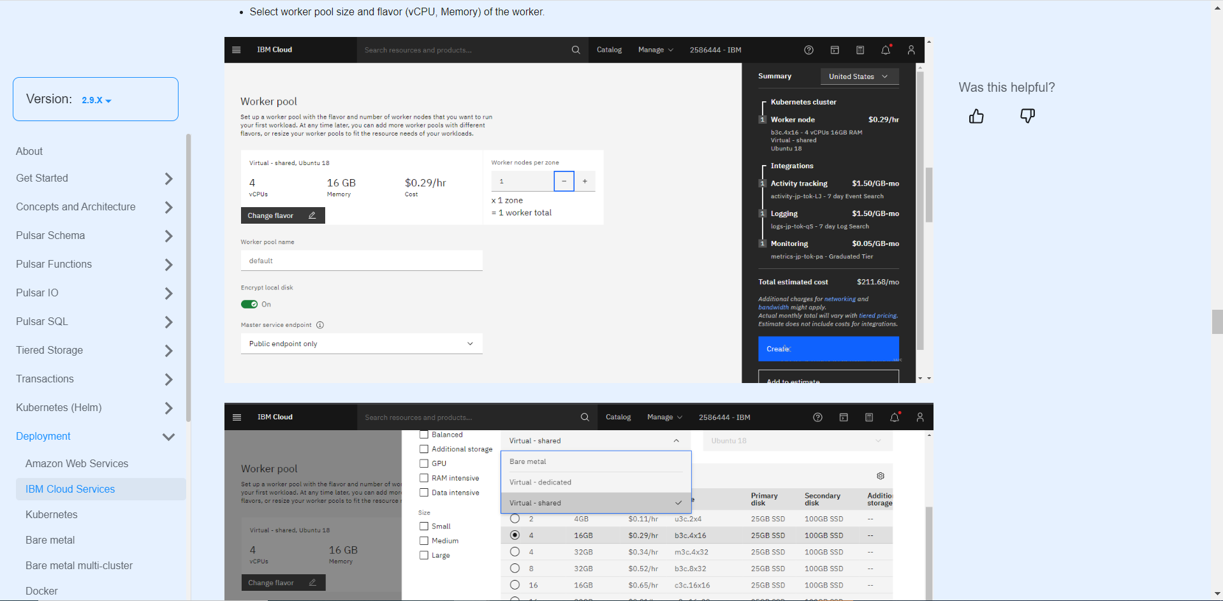Select the m3c.4x32 flavor radio button

[x=515, y=552]
